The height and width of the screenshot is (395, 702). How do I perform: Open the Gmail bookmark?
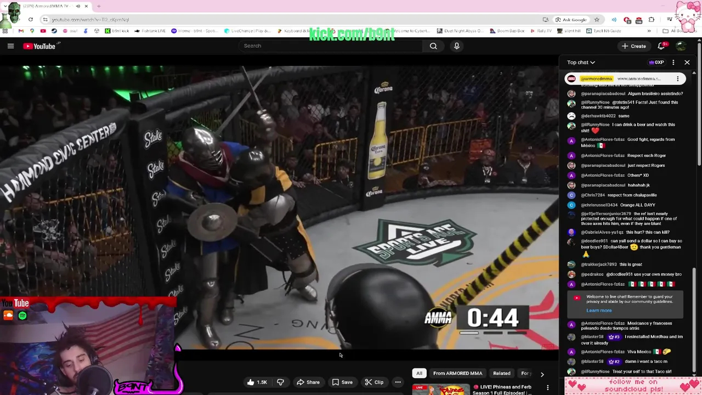coord(21,31)
